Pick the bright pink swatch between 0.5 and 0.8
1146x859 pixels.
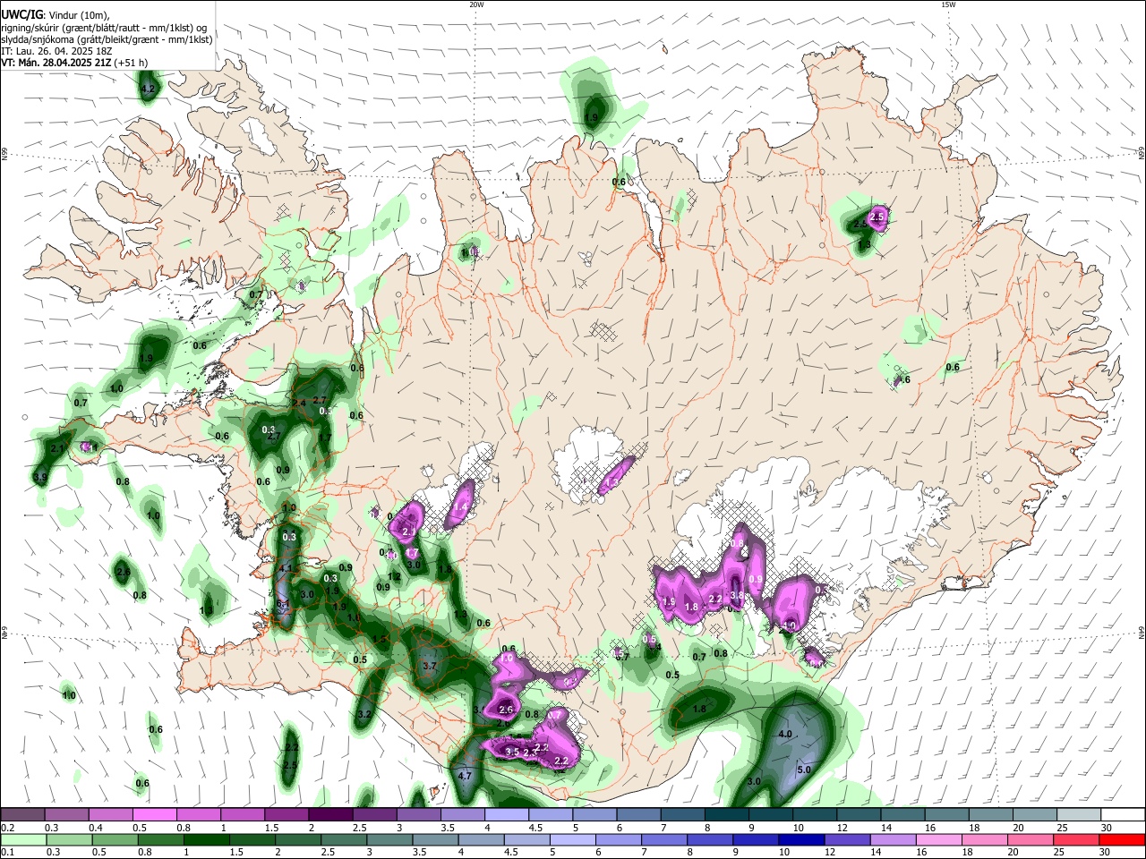coord(156,815)
